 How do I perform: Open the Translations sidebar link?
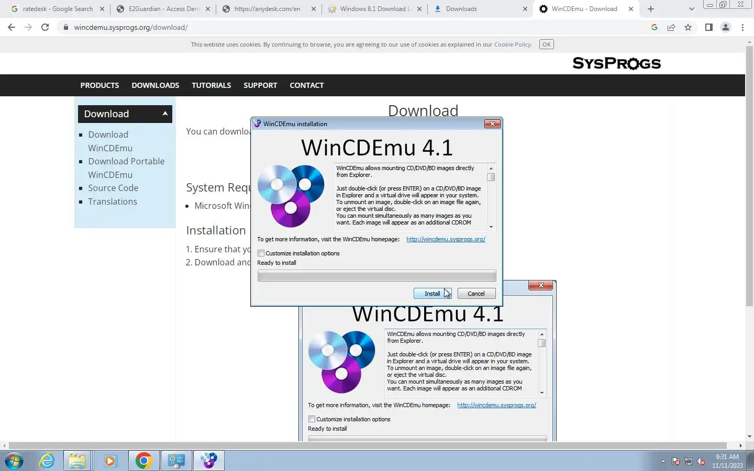(113, 201)
